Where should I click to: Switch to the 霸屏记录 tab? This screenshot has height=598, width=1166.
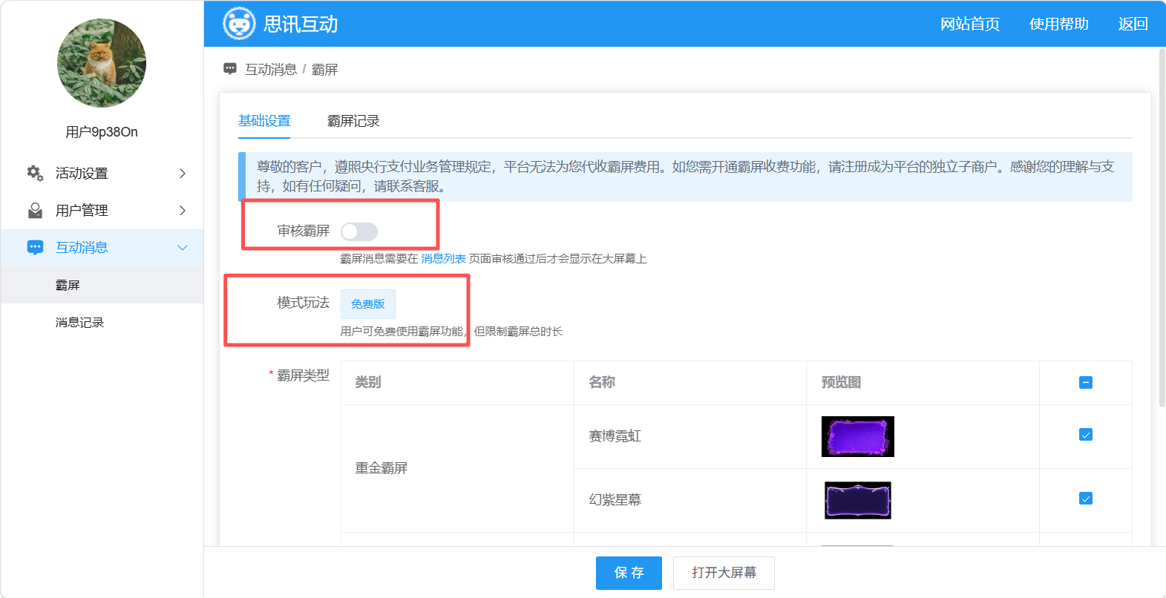(x=353, y=121)
